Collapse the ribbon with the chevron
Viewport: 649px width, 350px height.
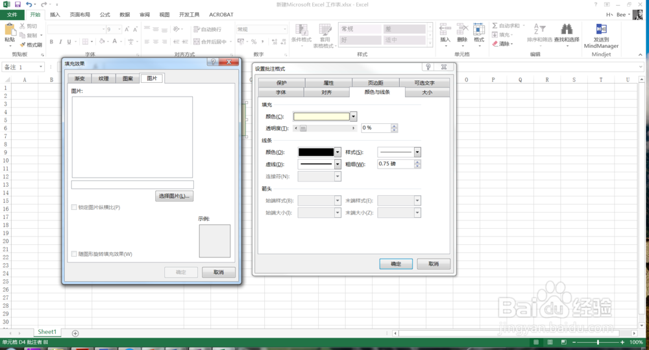pos(640,54)
